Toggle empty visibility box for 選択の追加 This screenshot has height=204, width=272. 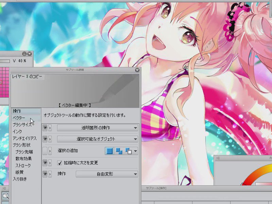tap(45, 151)
